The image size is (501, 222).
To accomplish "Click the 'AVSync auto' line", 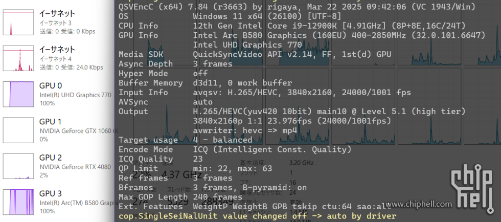I will (x=166, y=102).
